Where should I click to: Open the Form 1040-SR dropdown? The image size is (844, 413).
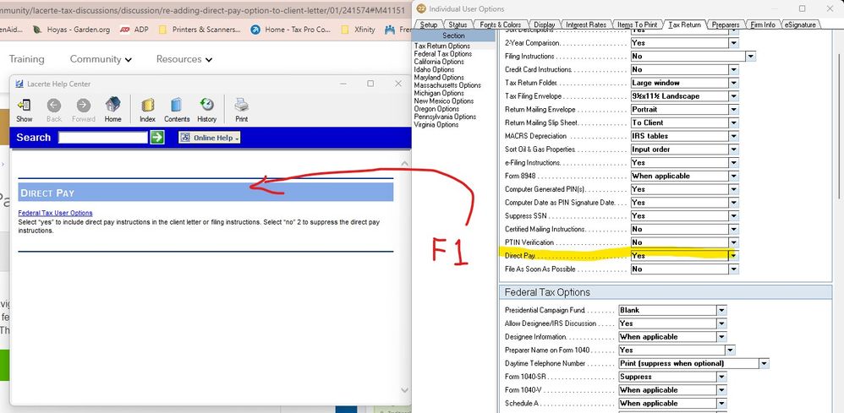click(x=721, y=377)
